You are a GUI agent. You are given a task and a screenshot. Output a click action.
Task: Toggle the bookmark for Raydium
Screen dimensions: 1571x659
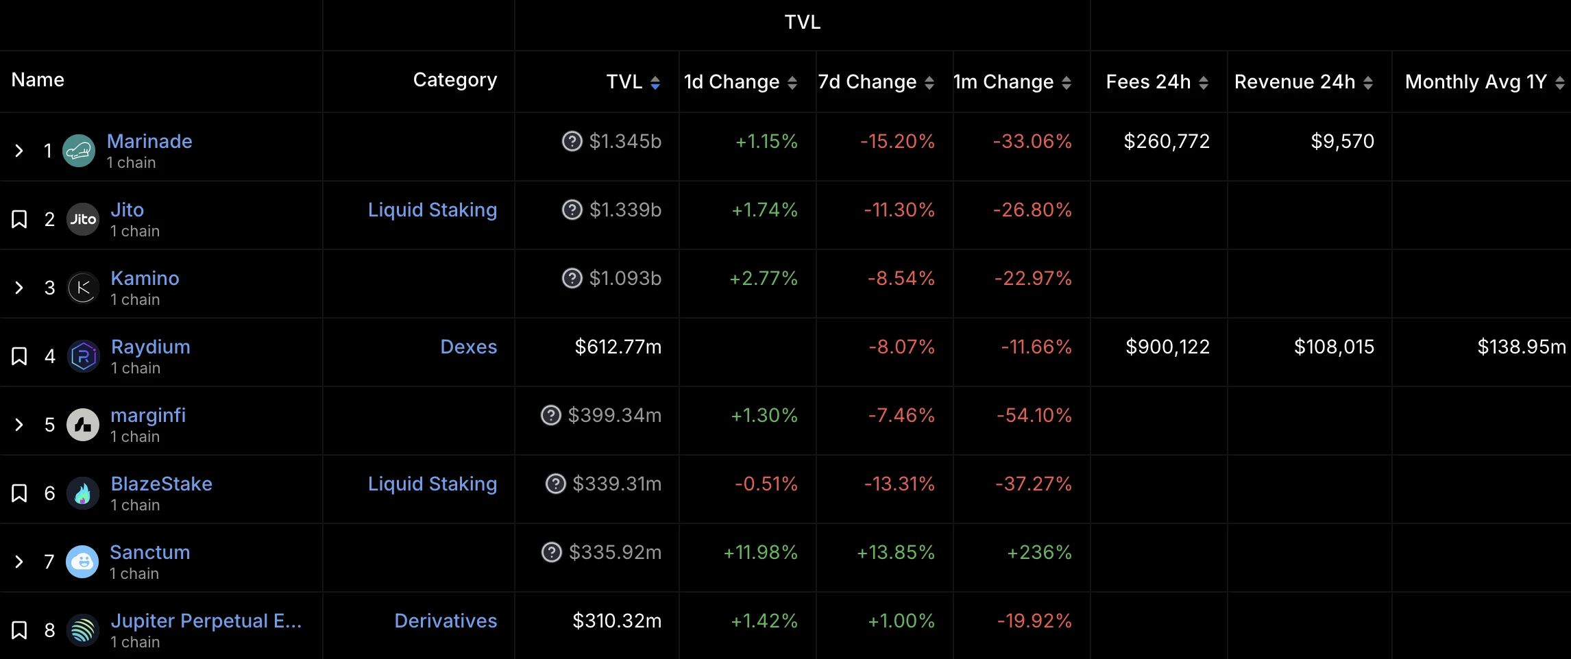coord(19,356)
